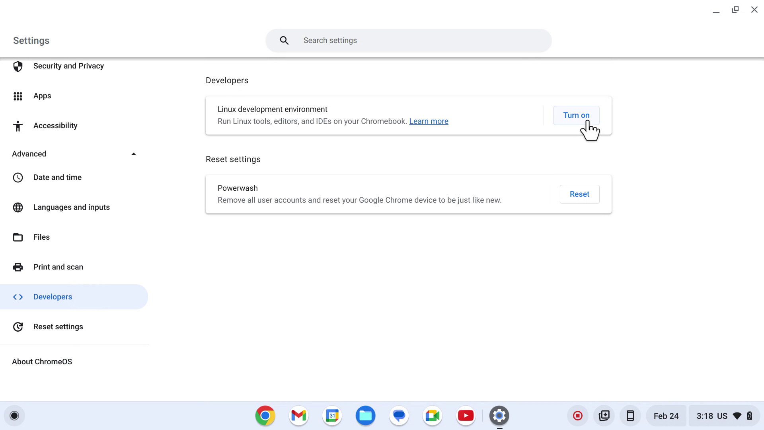Screen dimensions: 764x430
Task: Click the Files folder icon in sidebar
Action: click(18, 237)
